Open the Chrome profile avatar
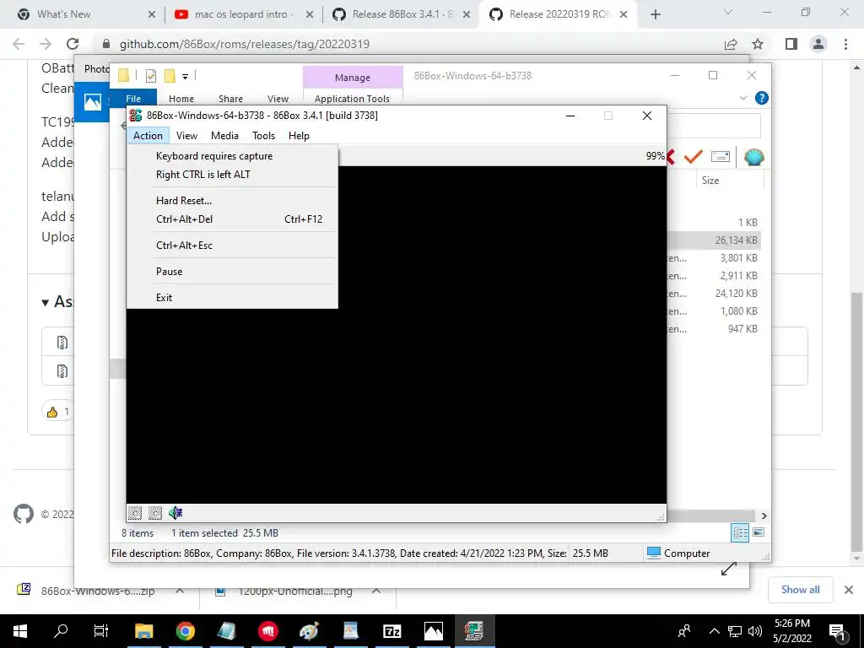This screenshot has width=864, height=648. (818, 44)
